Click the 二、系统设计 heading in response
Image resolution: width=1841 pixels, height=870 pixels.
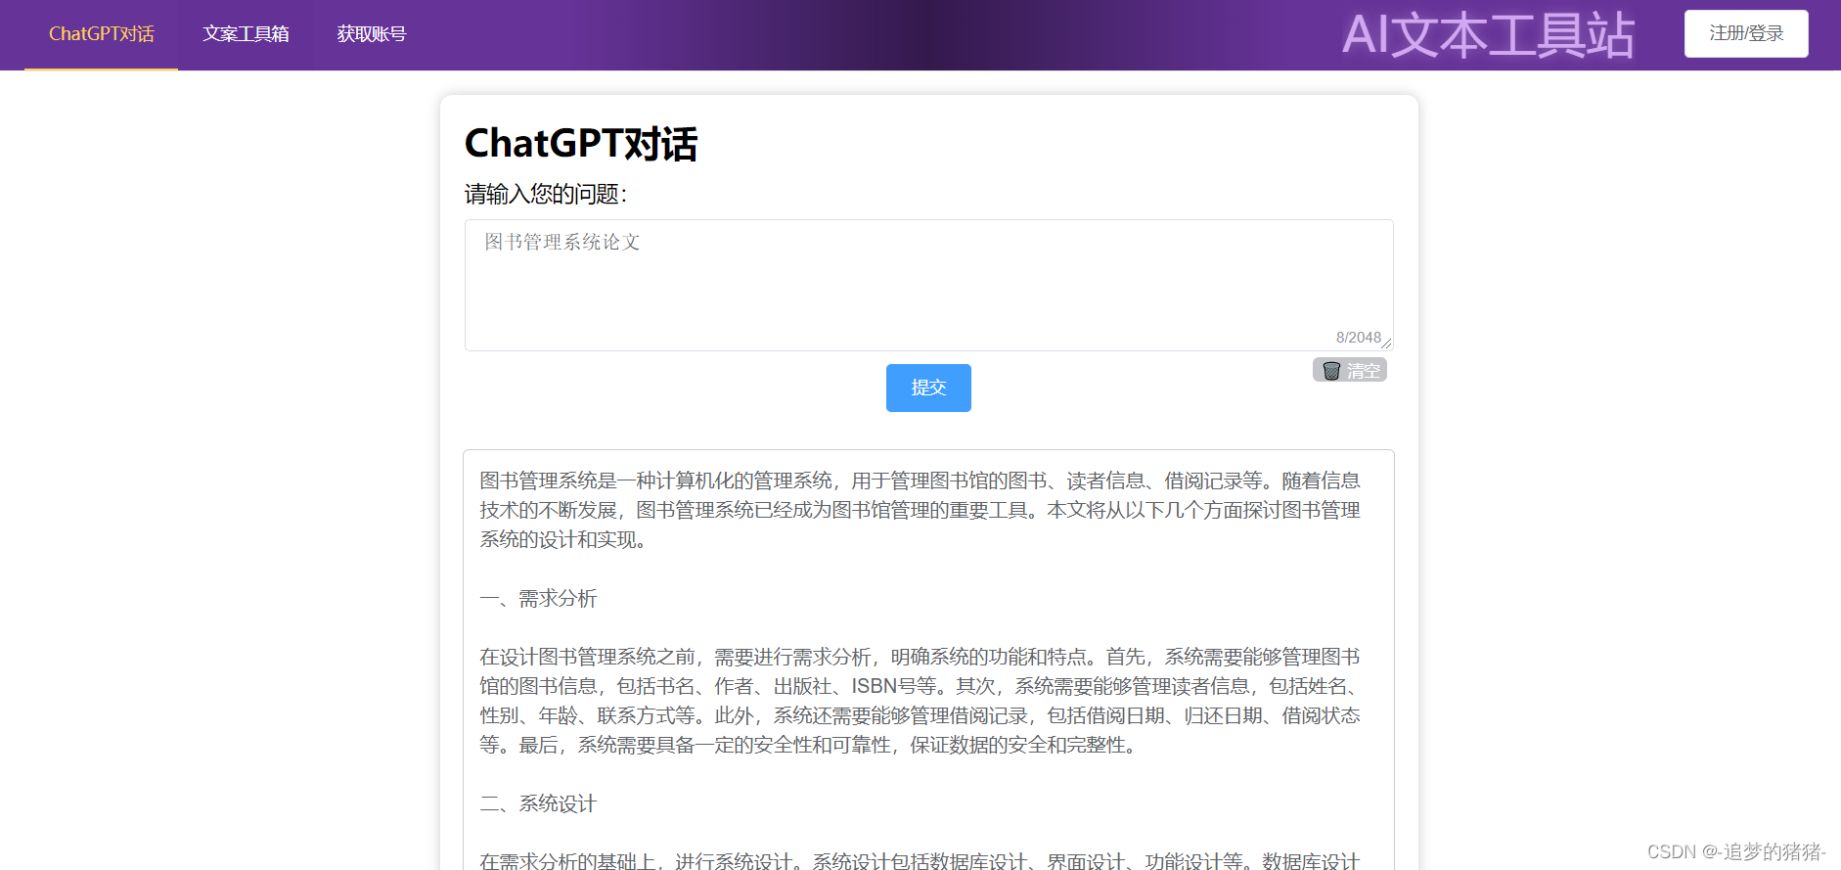coord(538,803)
